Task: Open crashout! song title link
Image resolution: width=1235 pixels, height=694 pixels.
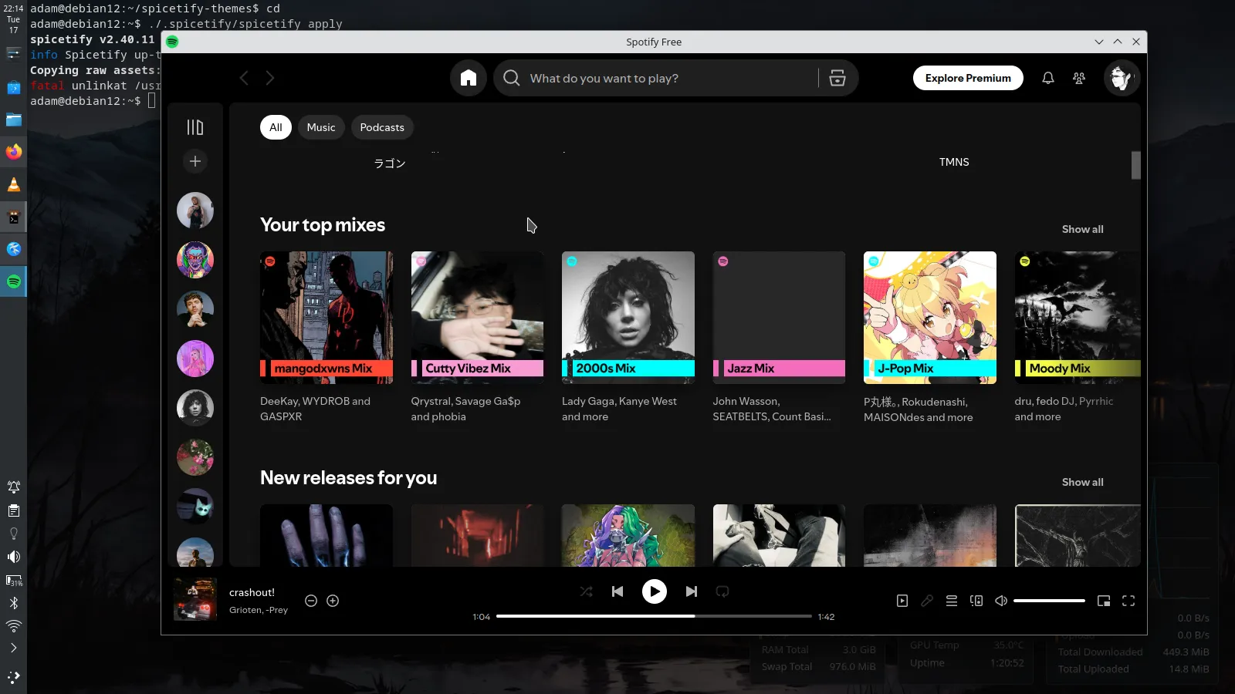Action: click(x=252, y=592)
